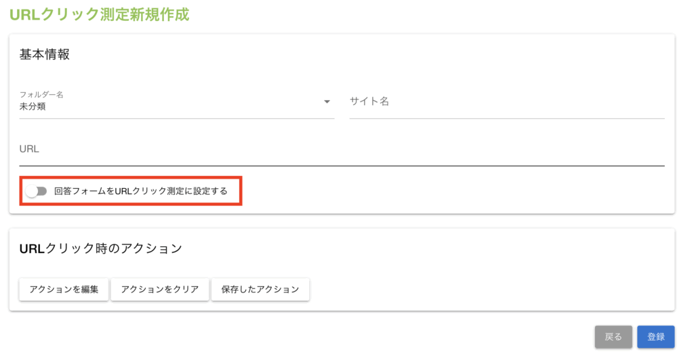Click the underline beneath the 未分類 folder selector
Screen dimensions: 694x358
(x=177, y=118)
